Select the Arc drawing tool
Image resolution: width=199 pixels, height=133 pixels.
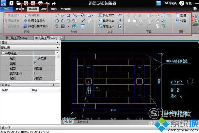click(x=68, y=21)
